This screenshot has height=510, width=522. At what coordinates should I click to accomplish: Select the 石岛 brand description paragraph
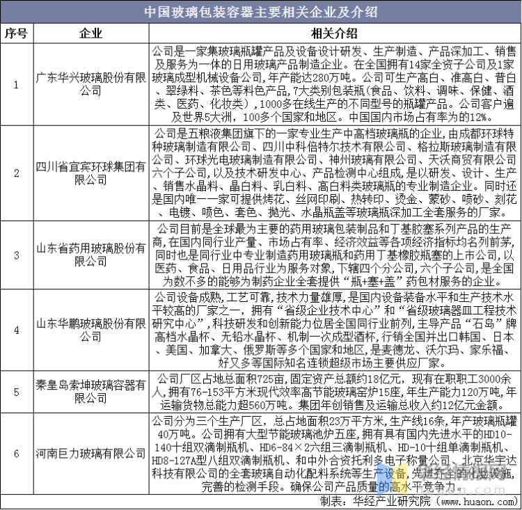point(335,330)
